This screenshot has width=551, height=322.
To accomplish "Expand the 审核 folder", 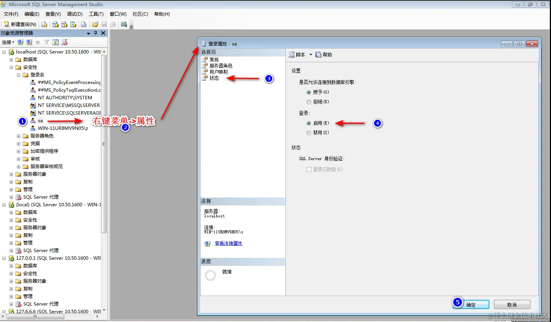I will (18, 159).
